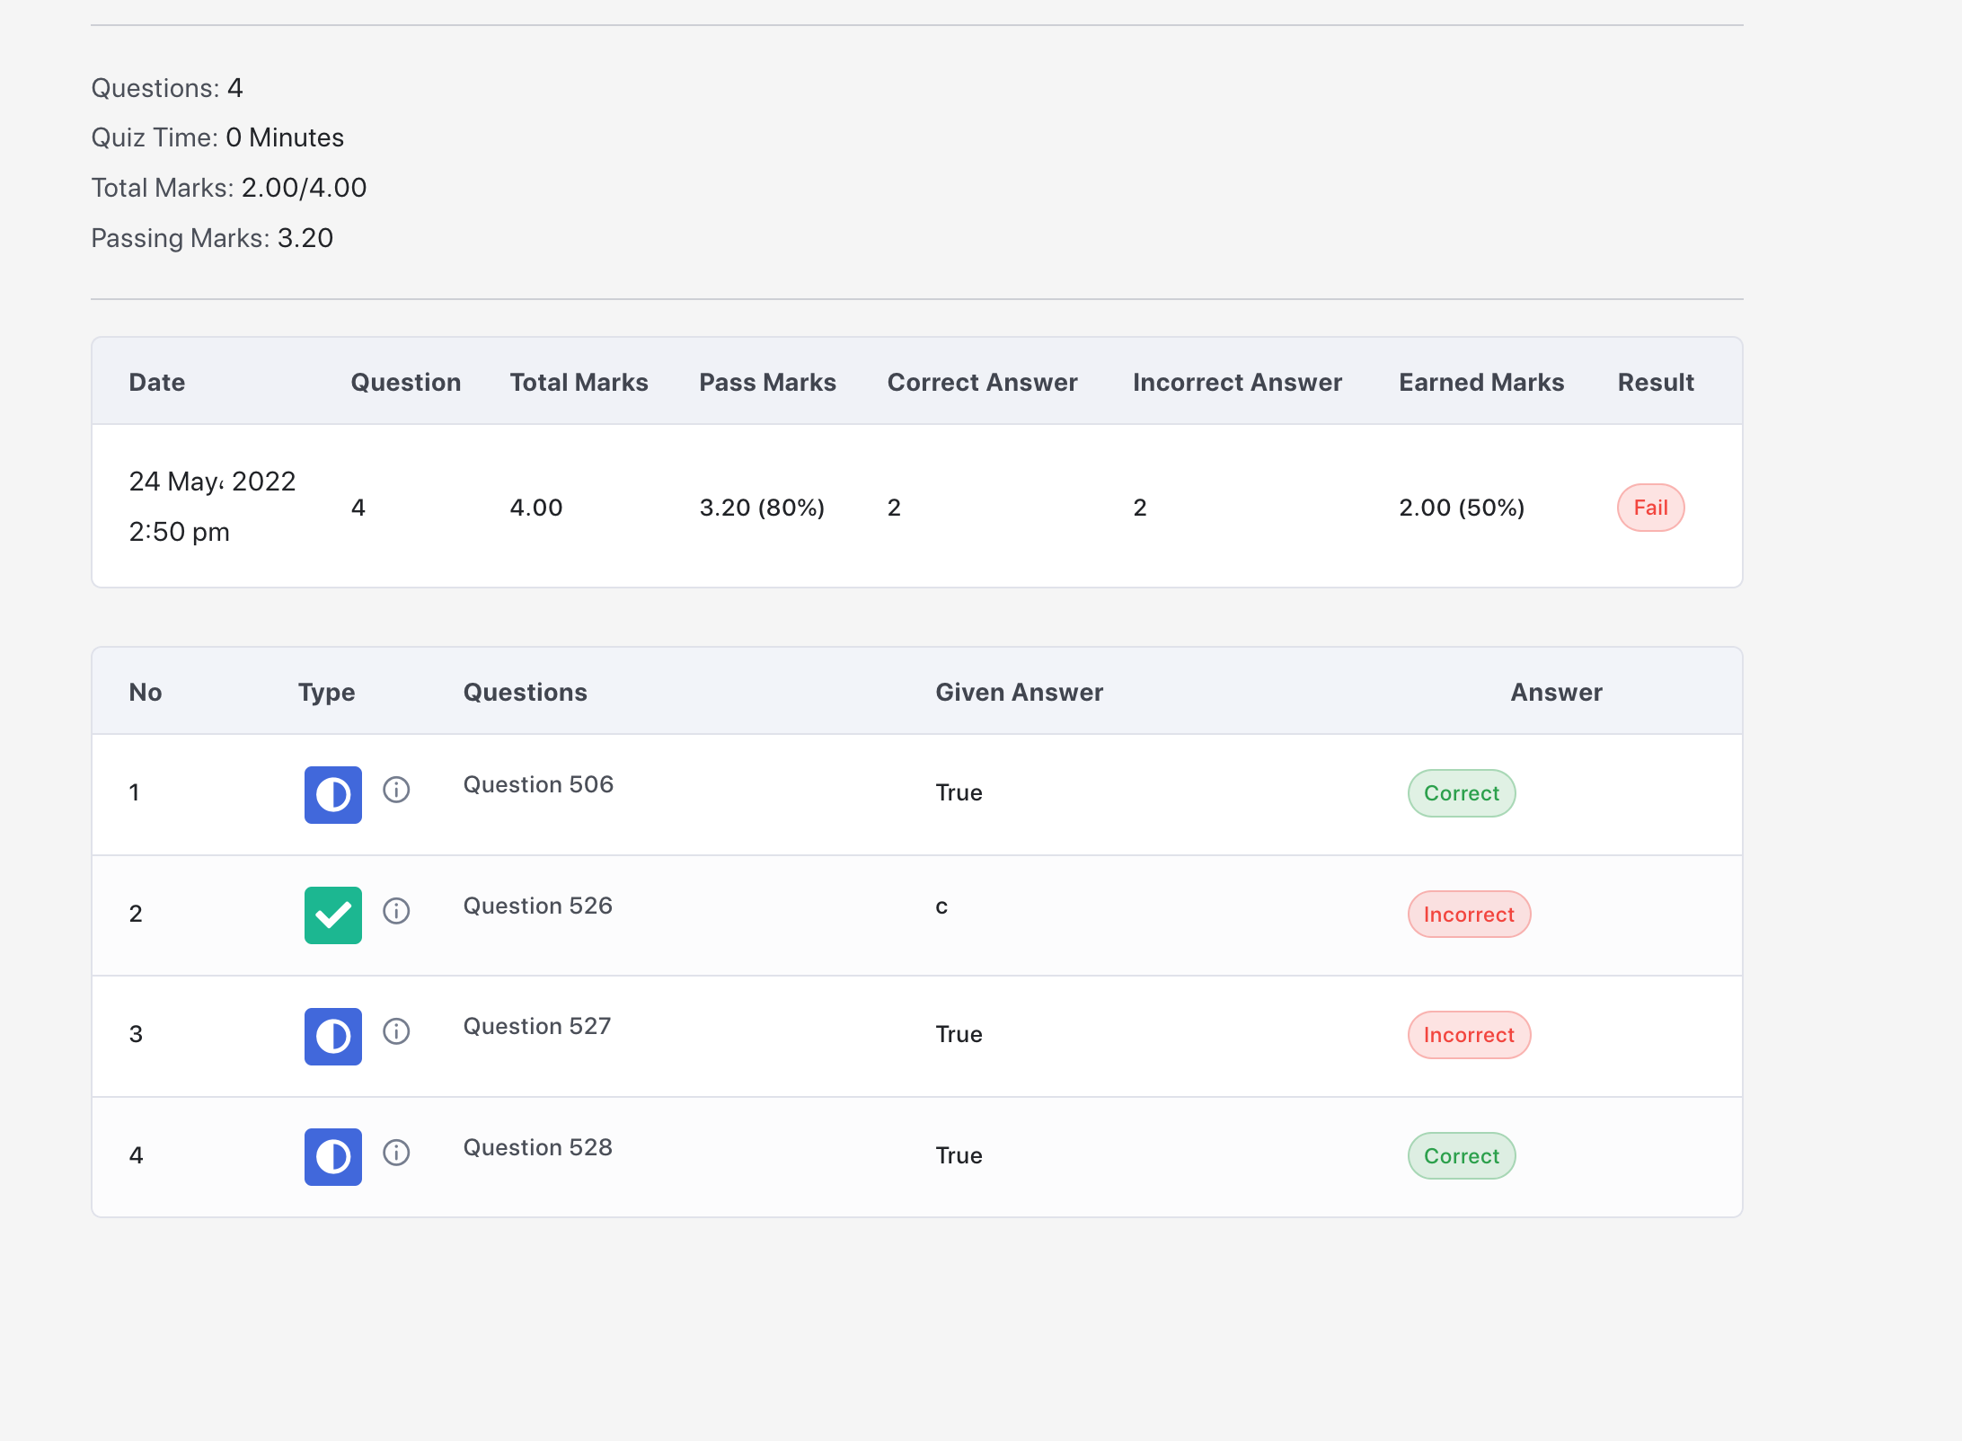
Task: Click the 'Total Marks: 2.00/4.00' summary line
Action: (229, 188)
